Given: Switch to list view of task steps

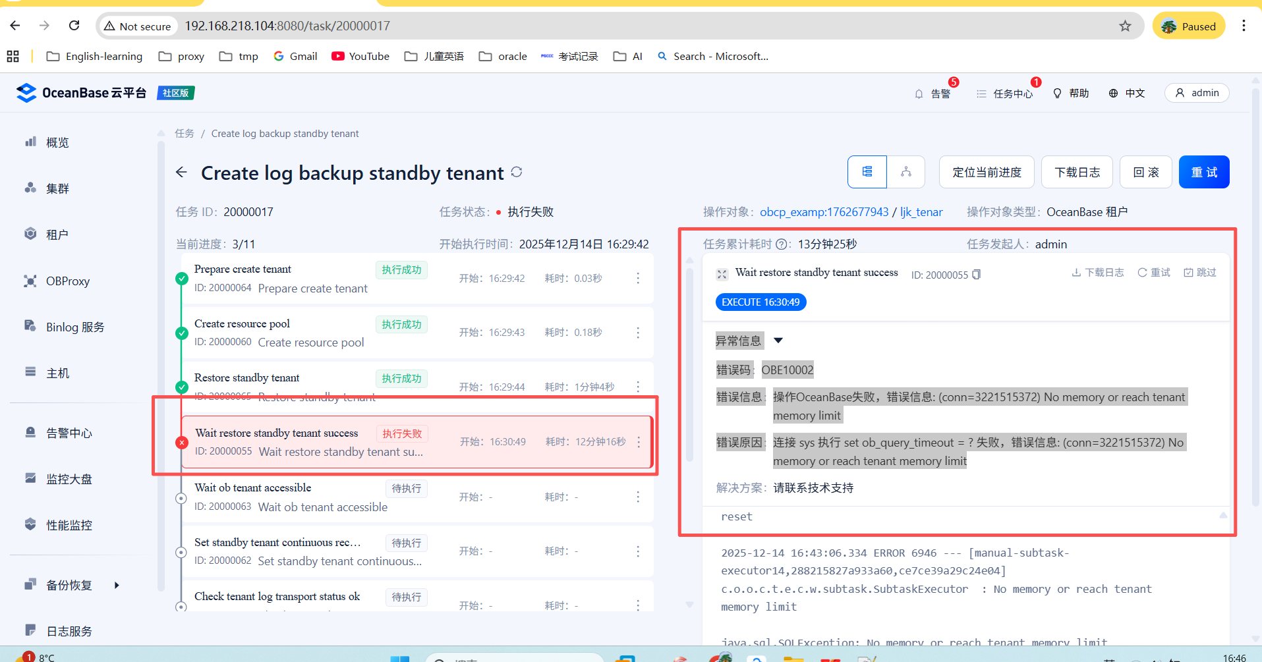Looking at the screenshot, I should point(867,172).
